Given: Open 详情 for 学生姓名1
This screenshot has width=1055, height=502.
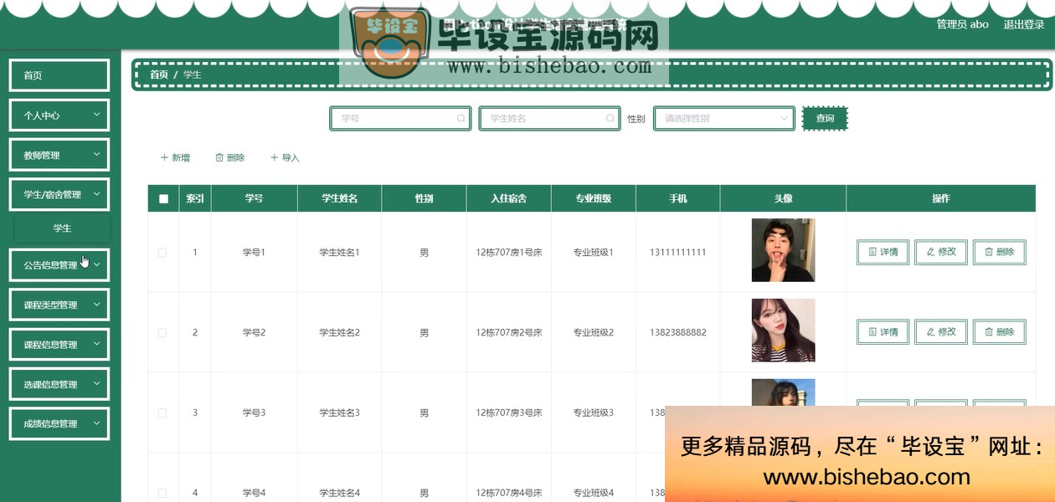Looking at the screenshot, I should [x=883, y=252].
